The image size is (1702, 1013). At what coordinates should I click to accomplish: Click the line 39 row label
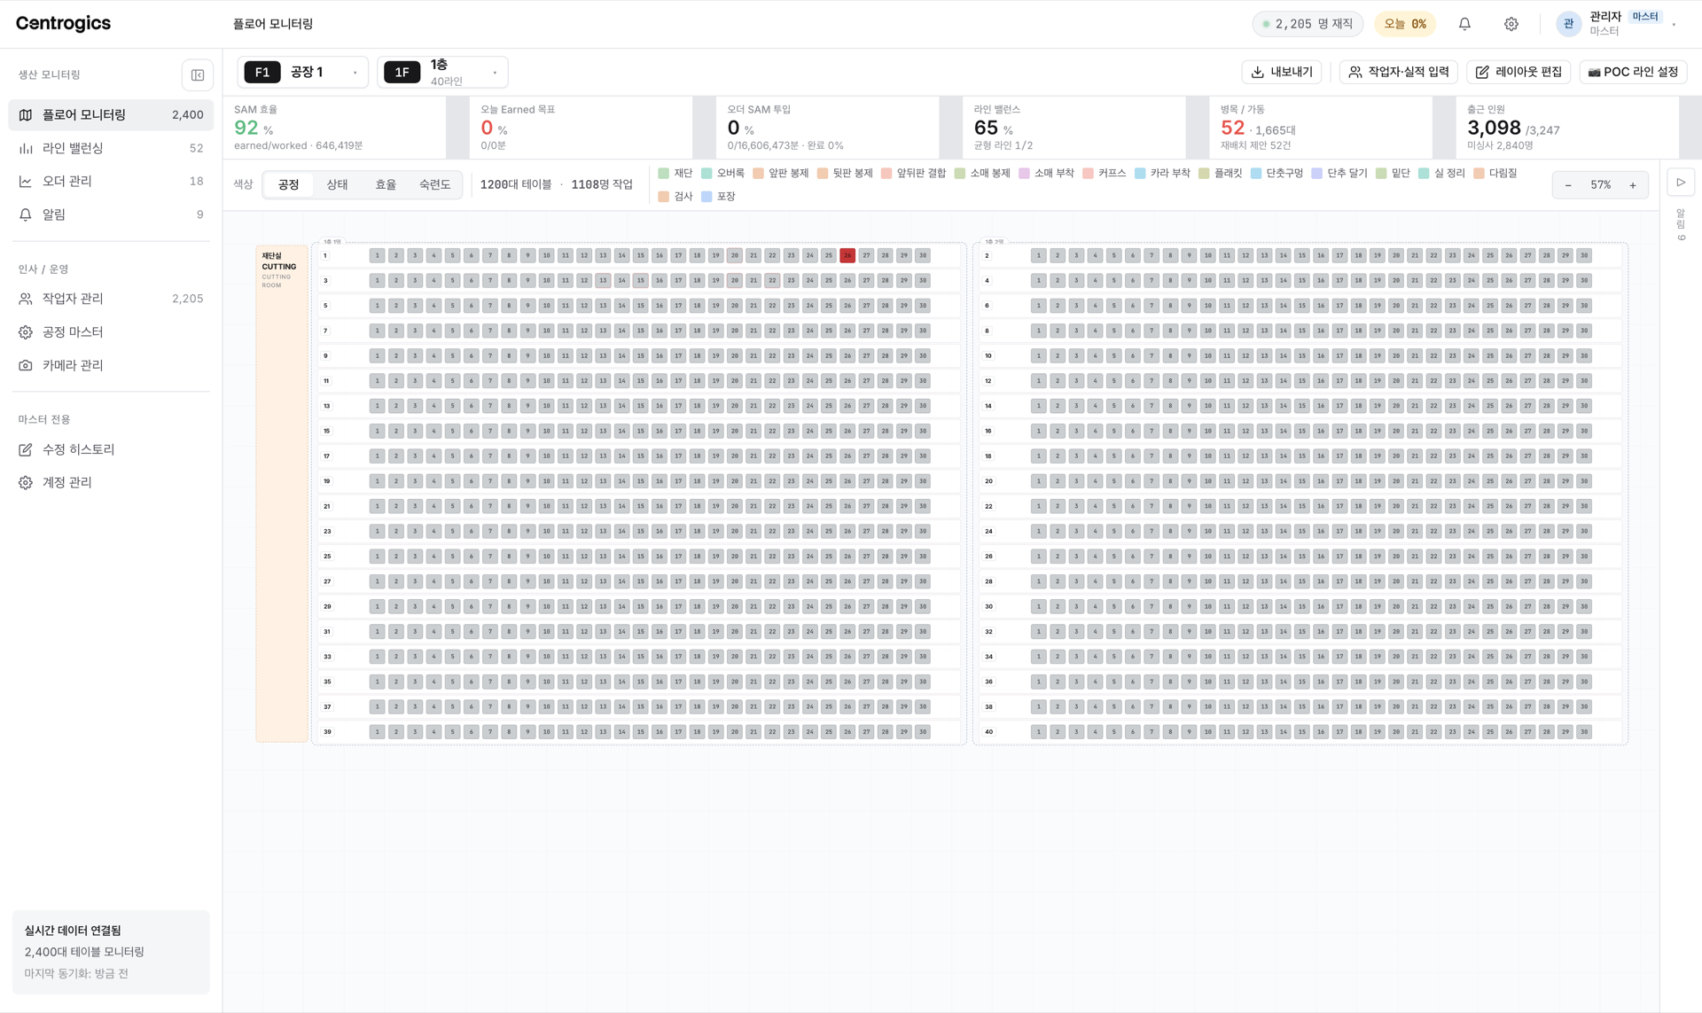[327, 732]
